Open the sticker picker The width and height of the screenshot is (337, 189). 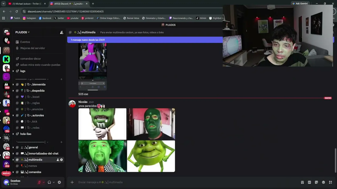316,182
